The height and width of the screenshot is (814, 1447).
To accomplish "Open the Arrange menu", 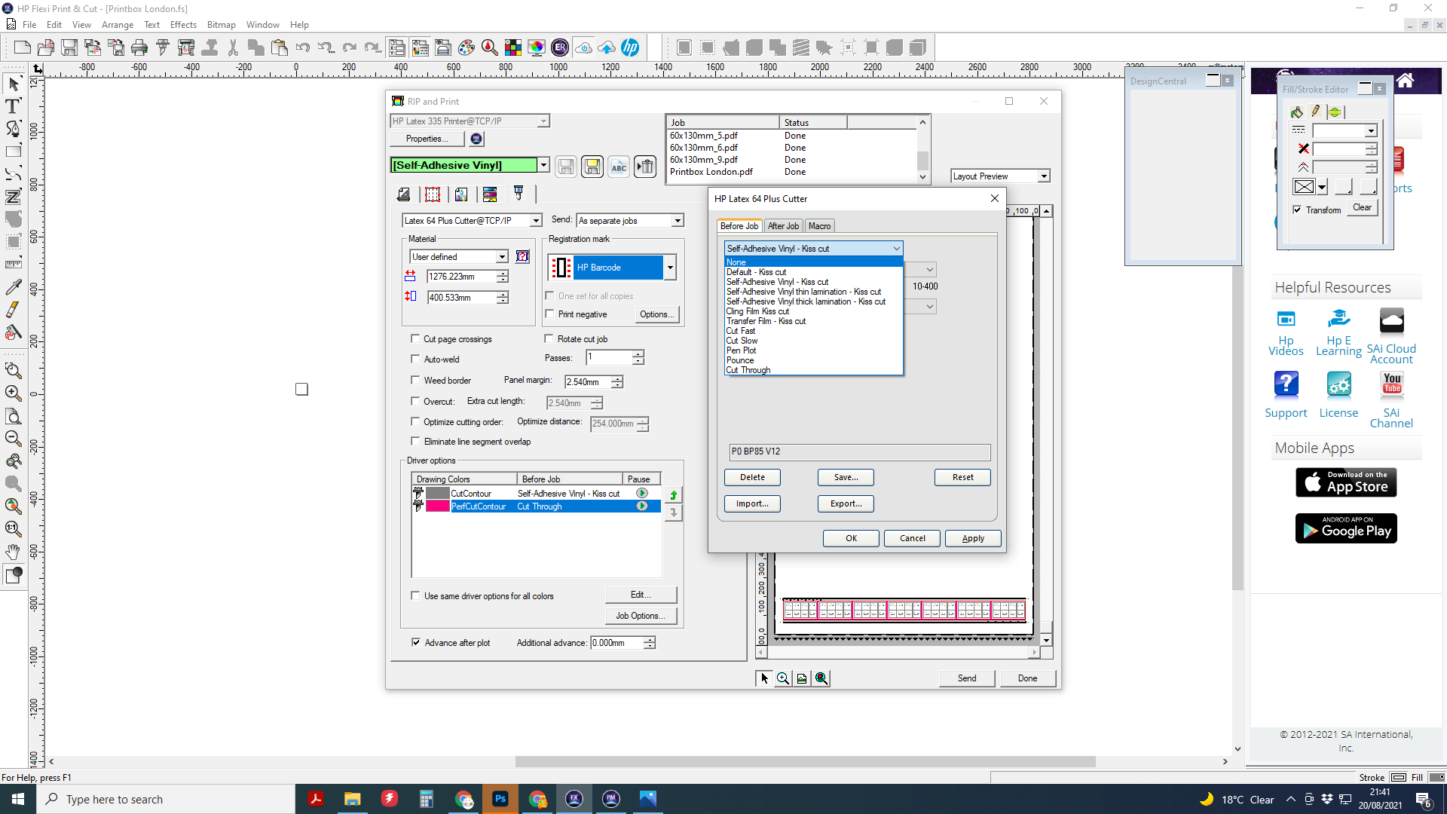I will [118, 25].
